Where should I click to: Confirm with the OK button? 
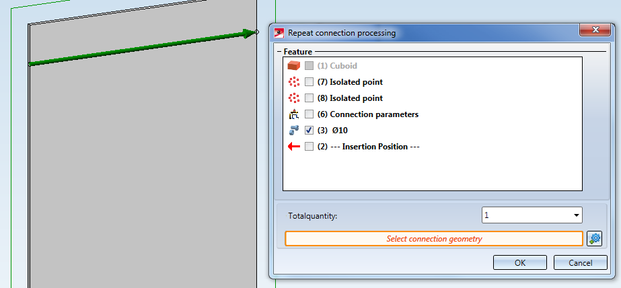(x=519, y=262)
